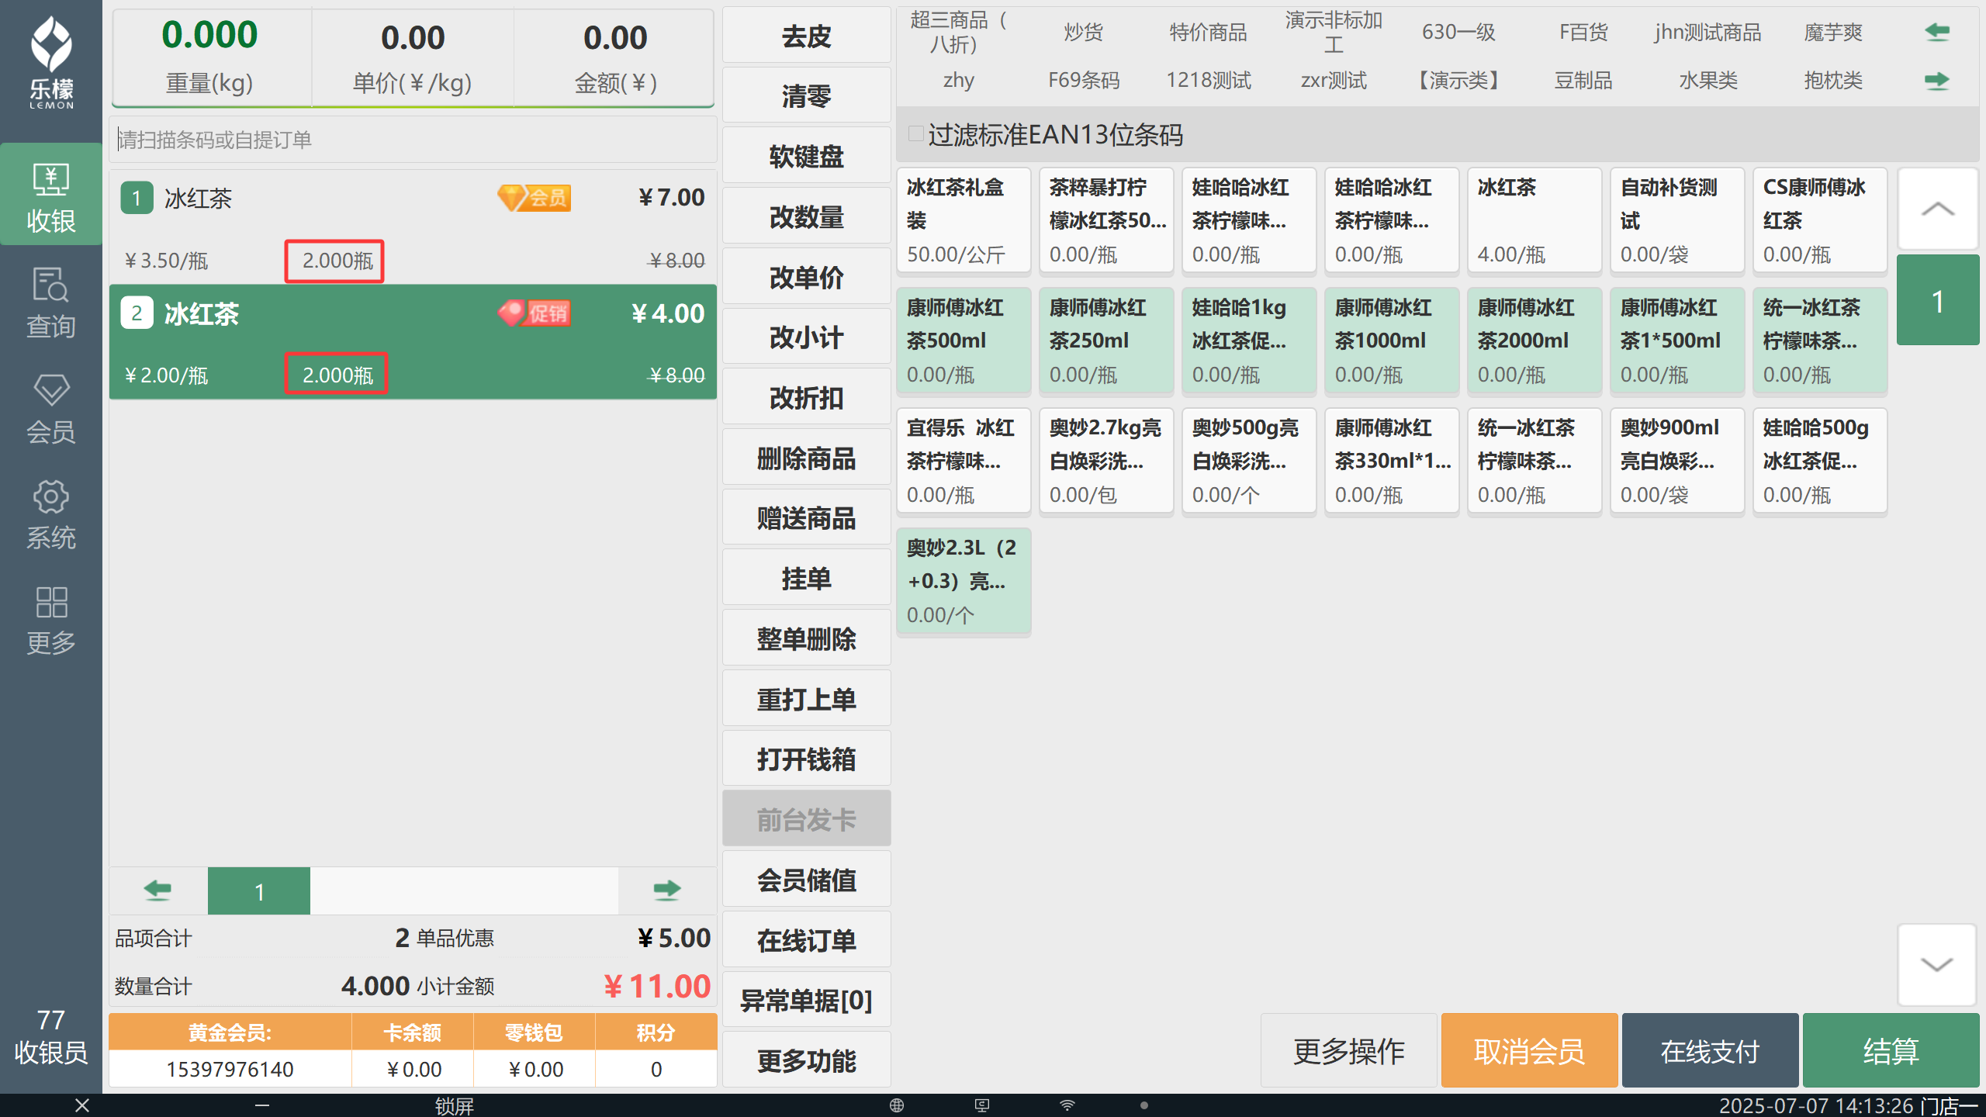Click the 去皮 tare button

[807, 36]
